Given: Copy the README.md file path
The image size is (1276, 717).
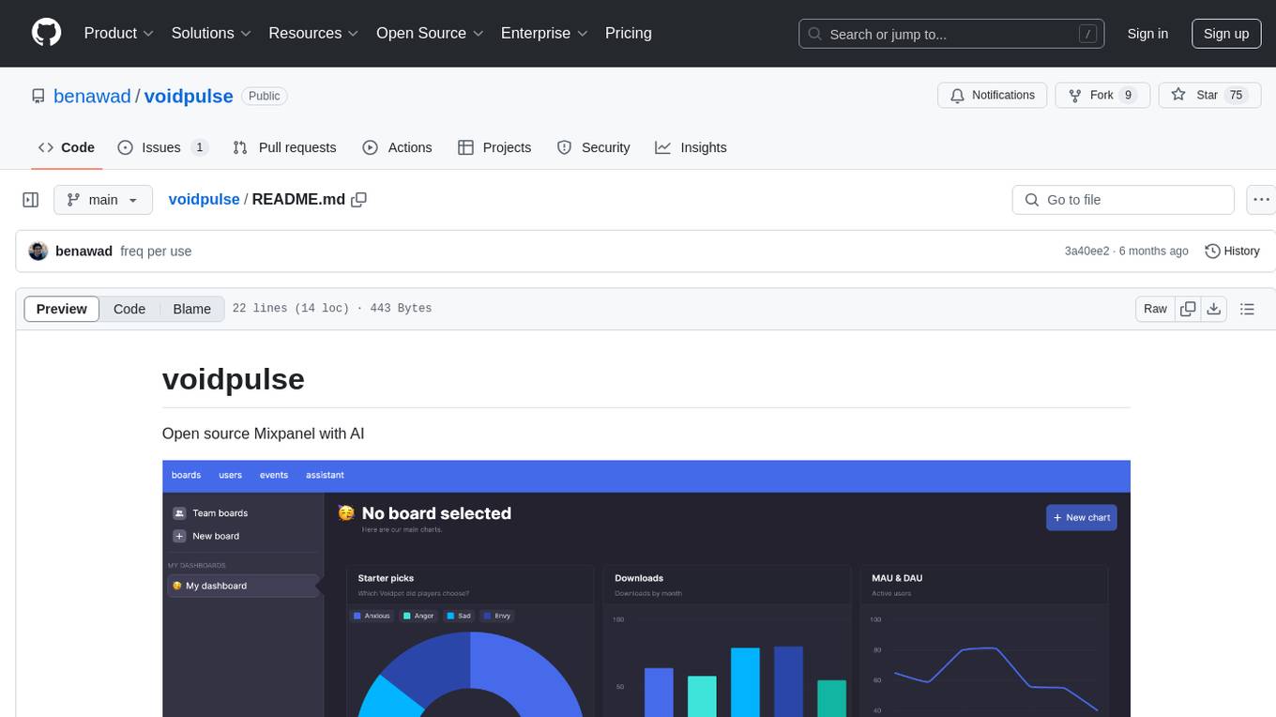Looking at the screenshot, I should click(x=358, y=200).
